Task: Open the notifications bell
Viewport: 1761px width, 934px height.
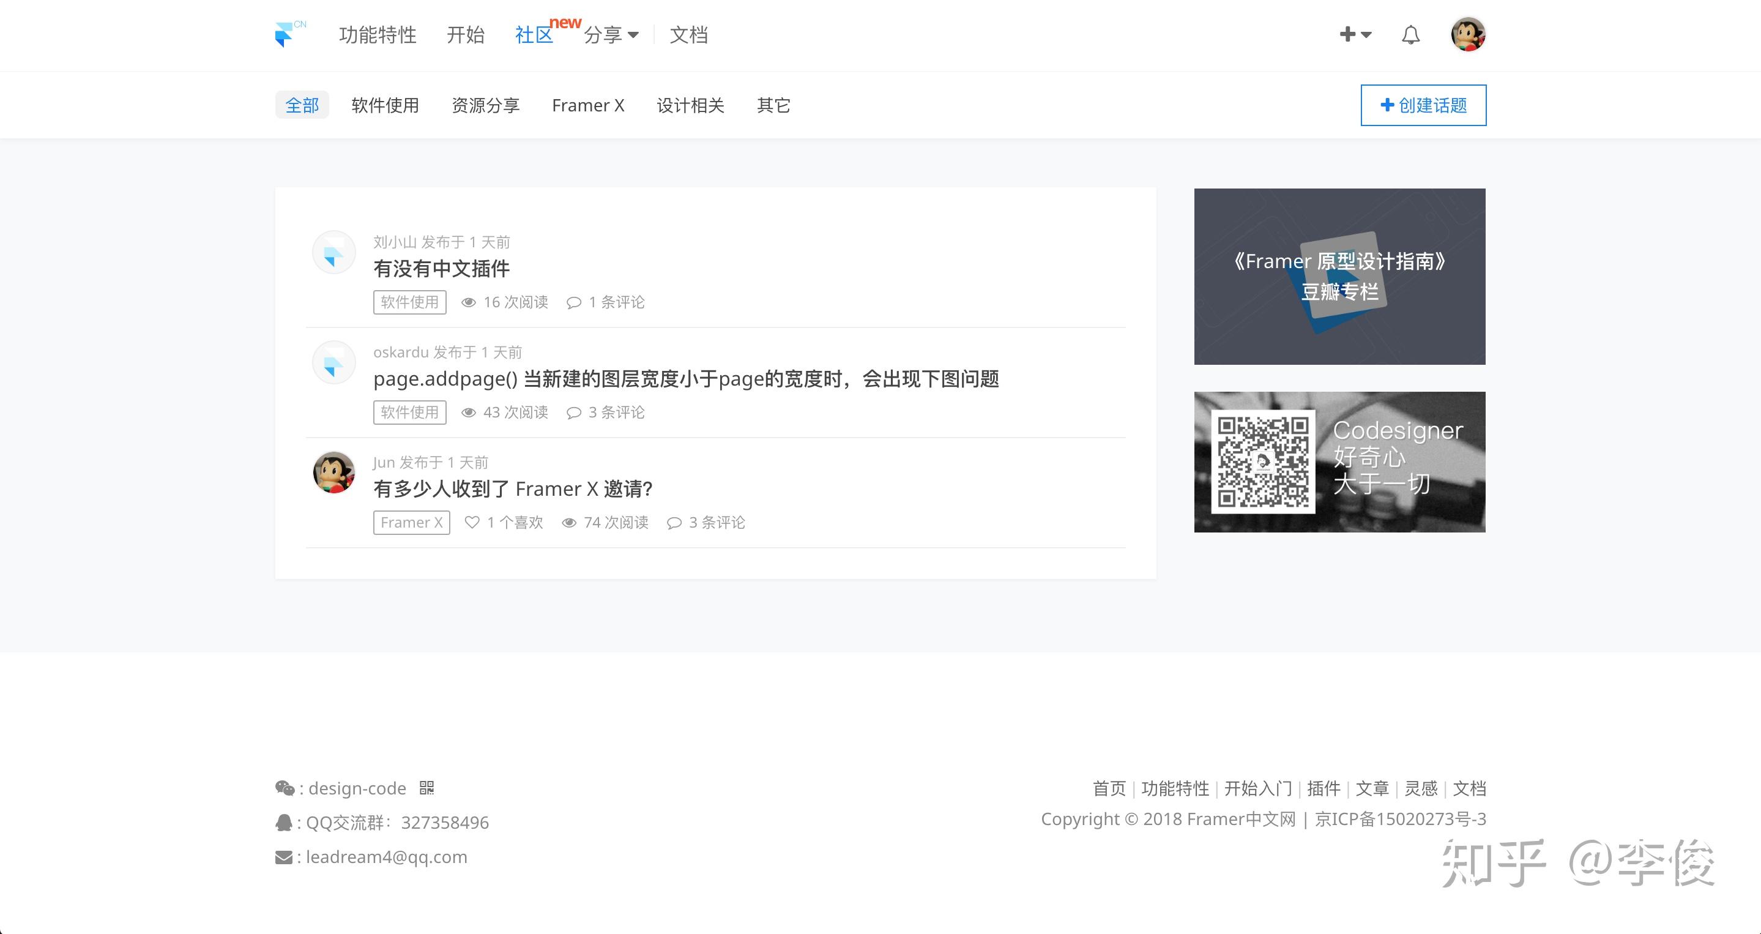Action: [x=1410, y=35]
